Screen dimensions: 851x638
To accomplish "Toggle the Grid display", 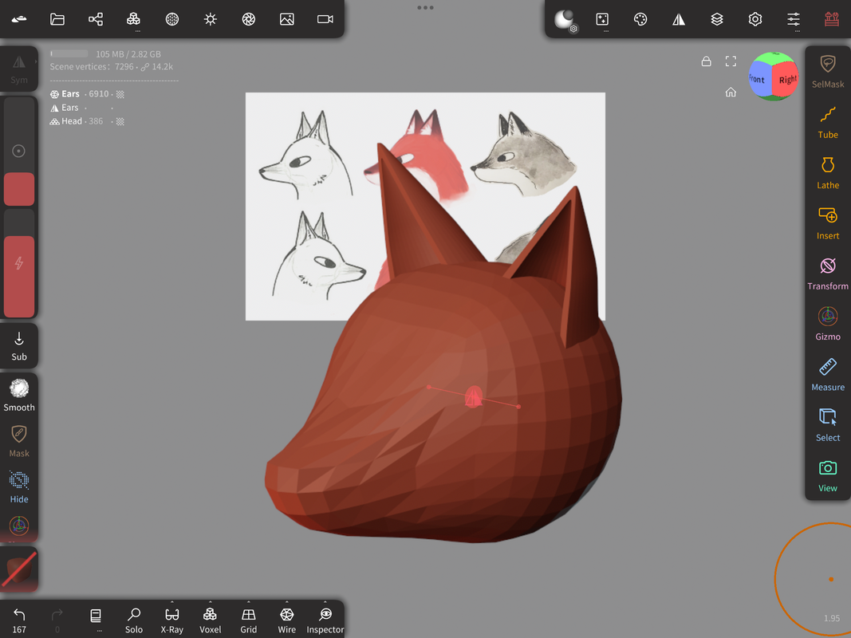I will coord(249,620).
